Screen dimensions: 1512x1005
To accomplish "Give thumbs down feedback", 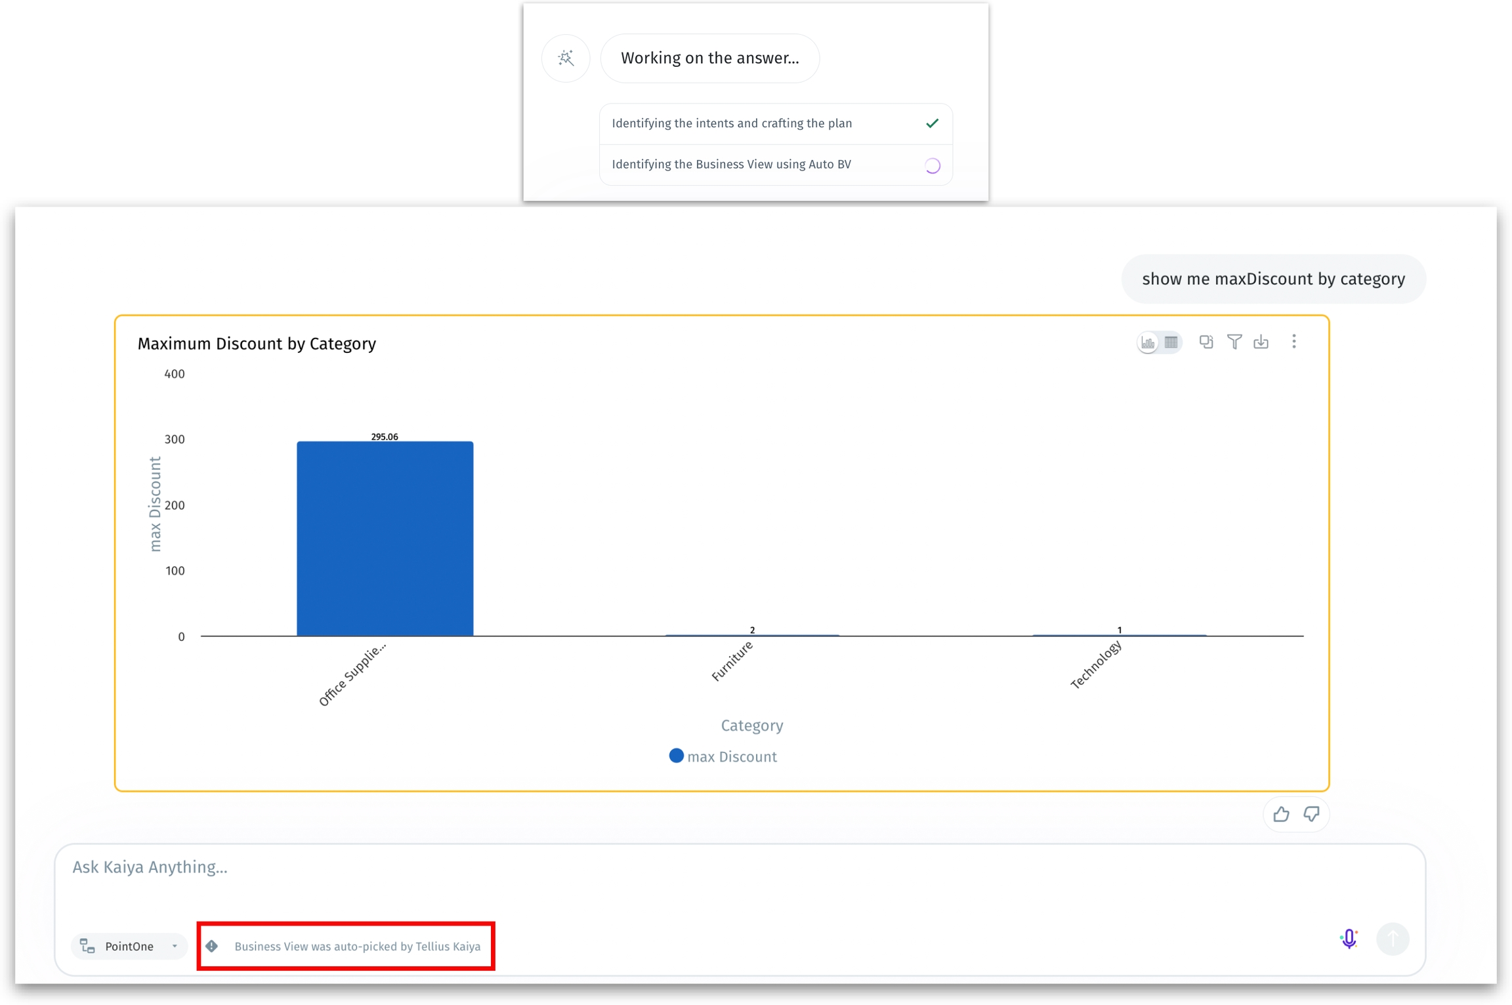I will (1311, 814).
